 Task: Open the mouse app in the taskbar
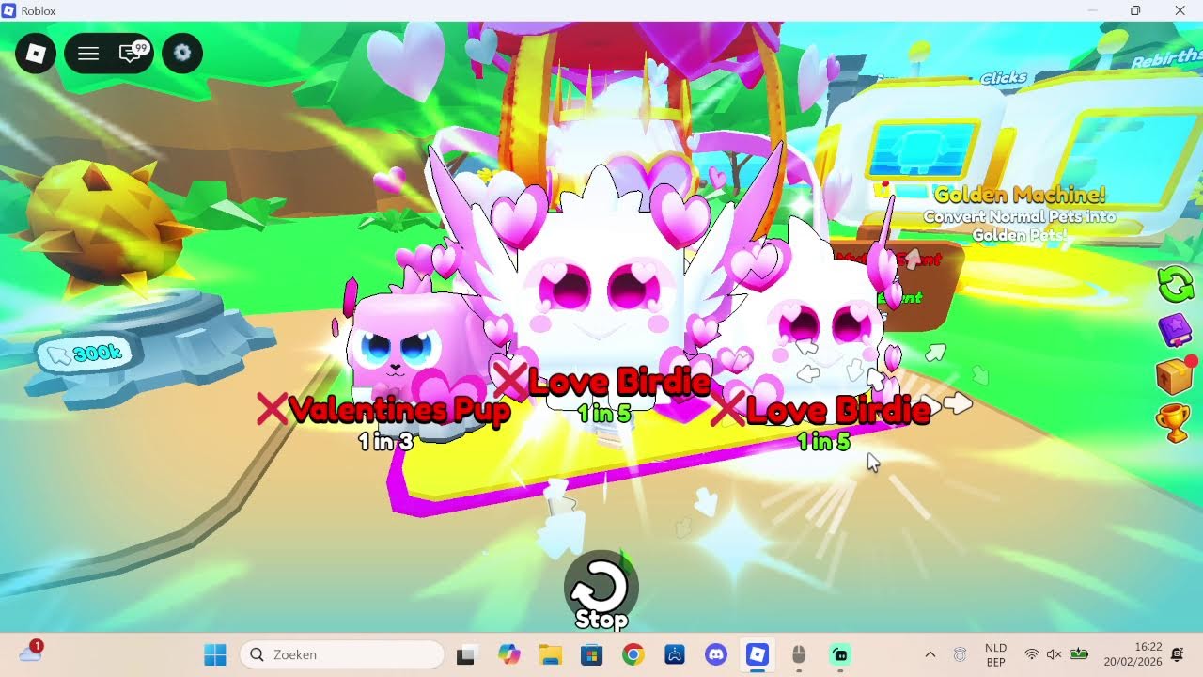click(799, 654)
